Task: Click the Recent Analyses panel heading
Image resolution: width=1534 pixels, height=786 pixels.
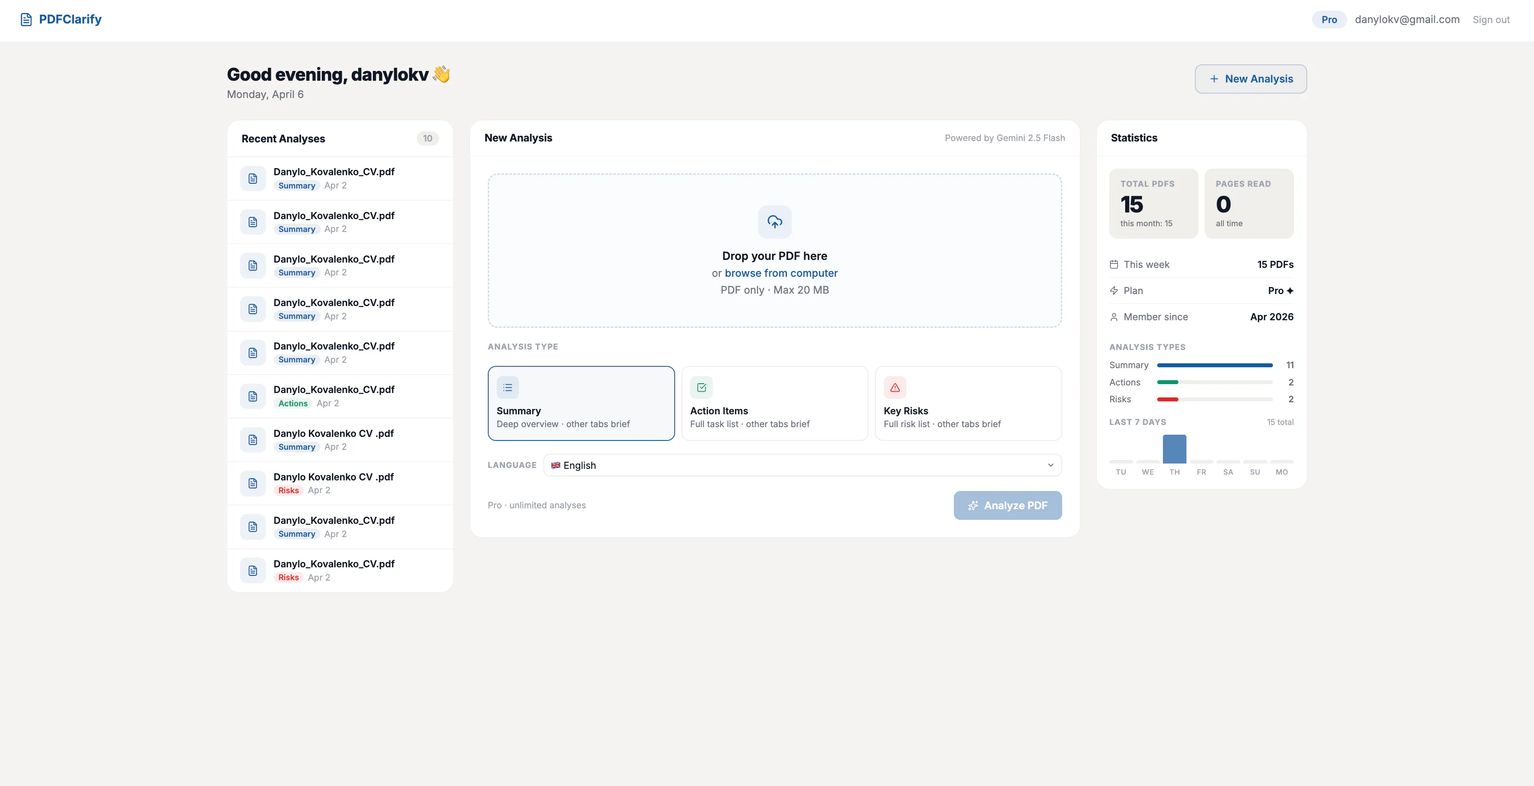Action: (283, 139)
